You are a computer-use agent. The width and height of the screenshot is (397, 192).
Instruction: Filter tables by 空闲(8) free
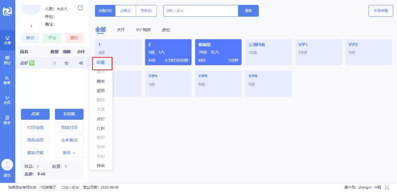(x=146, y=11)
